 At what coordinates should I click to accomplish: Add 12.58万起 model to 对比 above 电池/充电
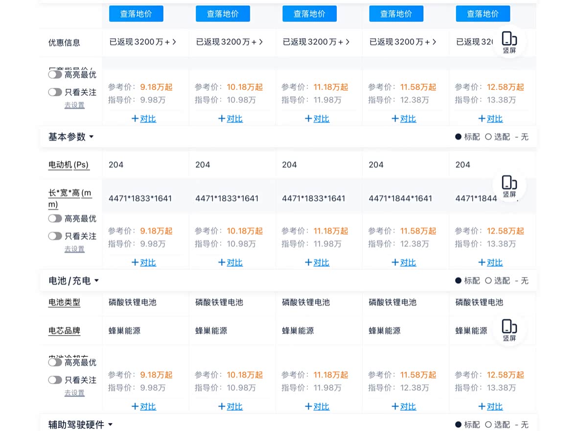[490, 262]
